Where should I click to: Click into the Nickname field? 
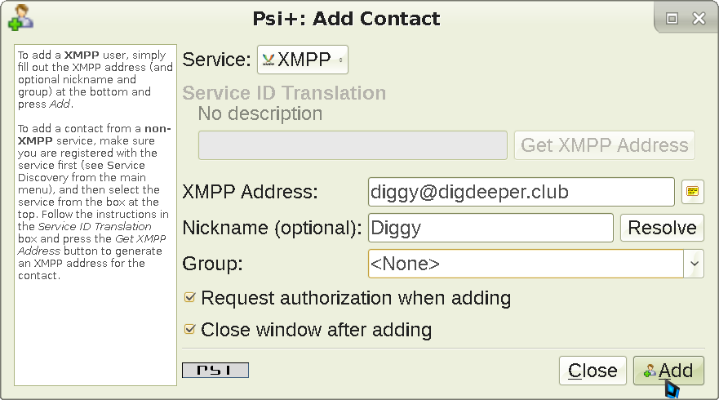click(x=490, y=228)
